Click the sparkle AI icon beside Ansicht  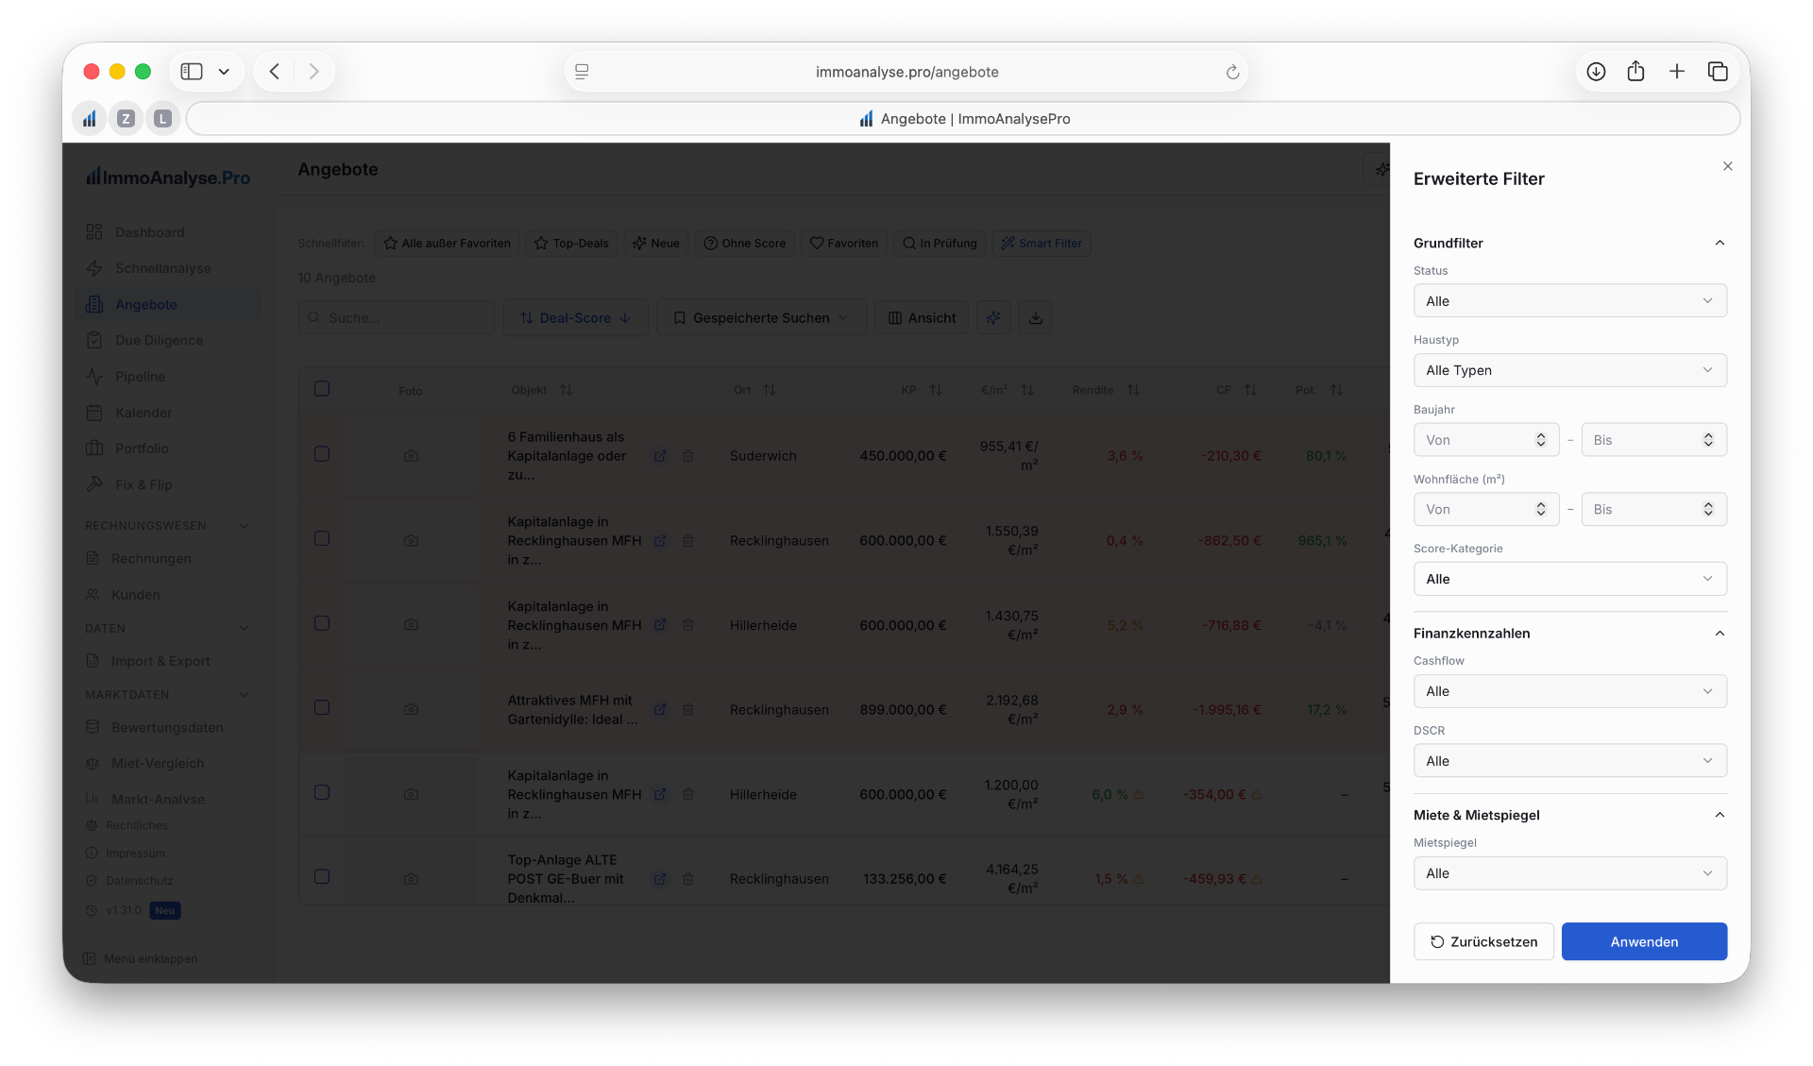pos(993,318)
